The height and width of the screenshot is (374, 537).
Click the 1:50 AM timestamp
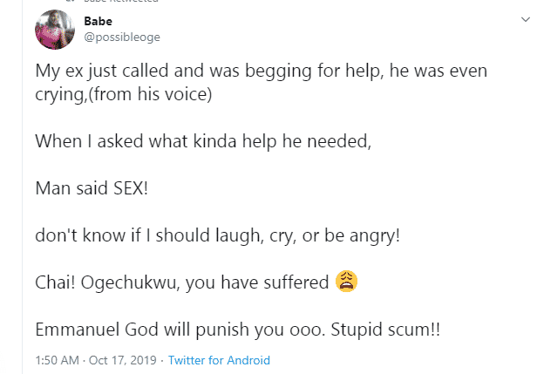pos(59,359)
